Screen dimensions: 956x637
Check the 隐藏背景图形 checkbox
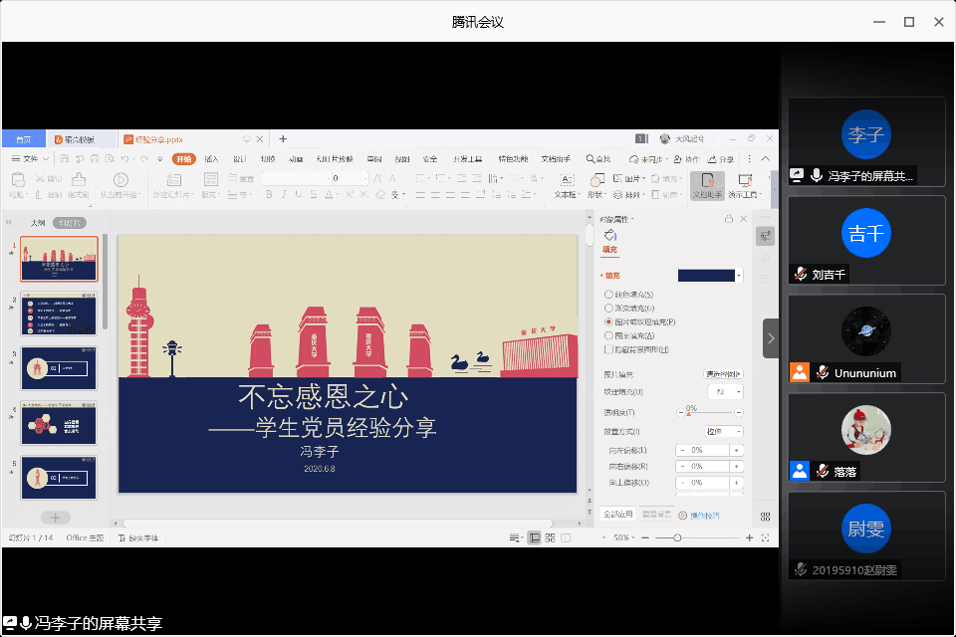pyautogui.click(x=609, y=349)
